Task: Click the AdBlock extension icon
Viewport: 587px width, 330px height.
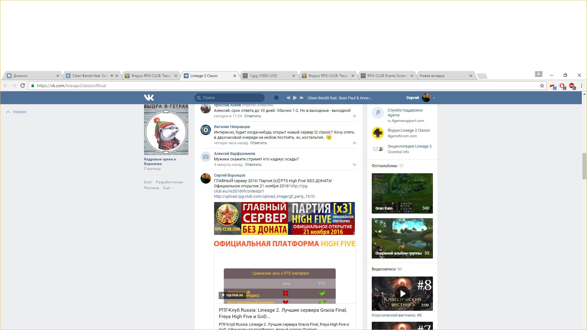Action: click(x=572, y=86)
